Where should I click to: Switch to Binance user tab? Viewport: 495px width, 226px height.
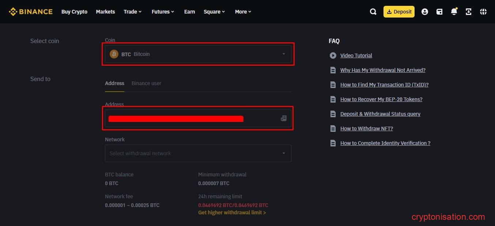click(x=146, y=83)
